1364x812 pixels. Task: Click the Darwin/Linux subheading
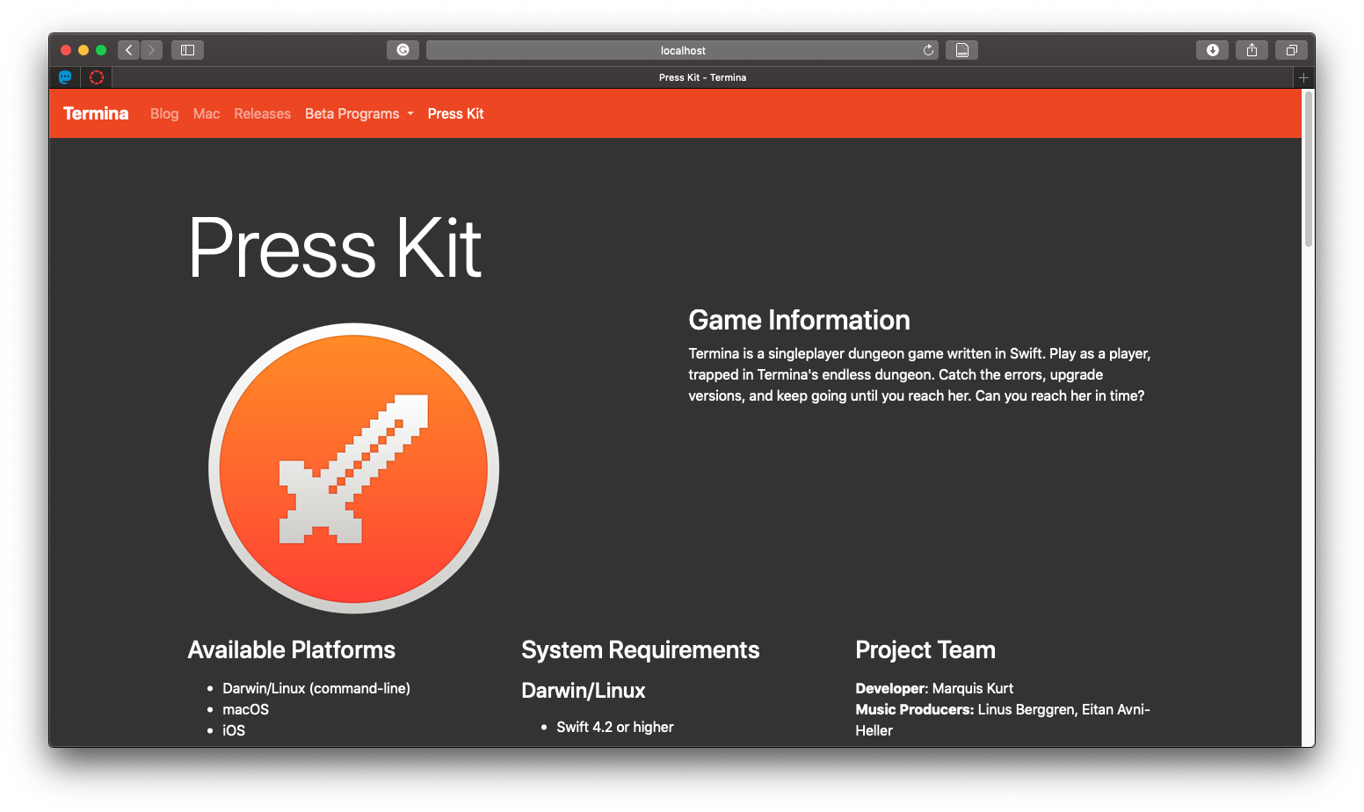coord(584,690)
